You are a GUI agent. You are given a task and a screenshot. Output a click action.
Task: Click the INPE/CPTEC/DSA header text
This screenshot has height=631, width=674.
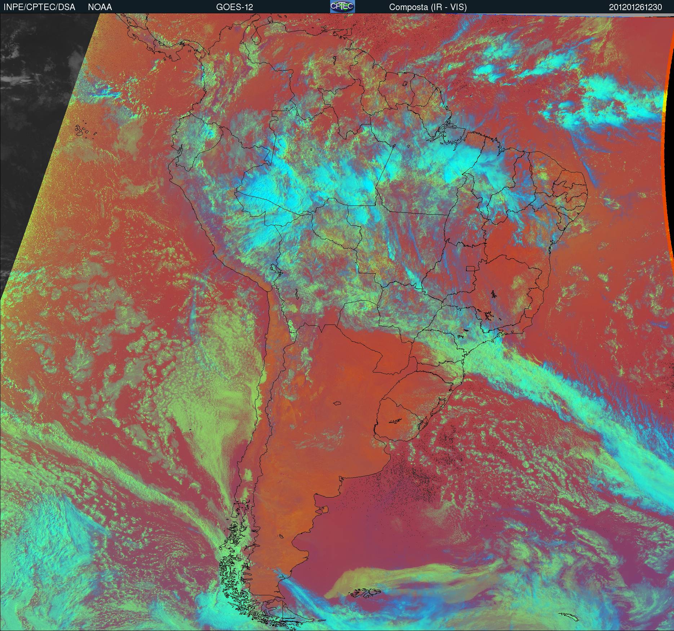pyautogui.click(x=39, y=7)
